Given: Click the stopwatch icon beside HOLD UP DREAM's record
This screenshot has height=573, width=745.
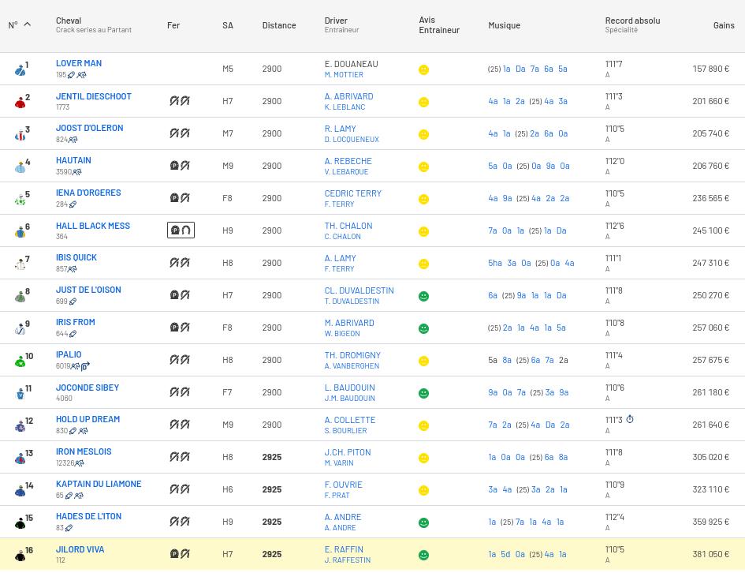Looking at the screenshot, I should tap(630, 420).
